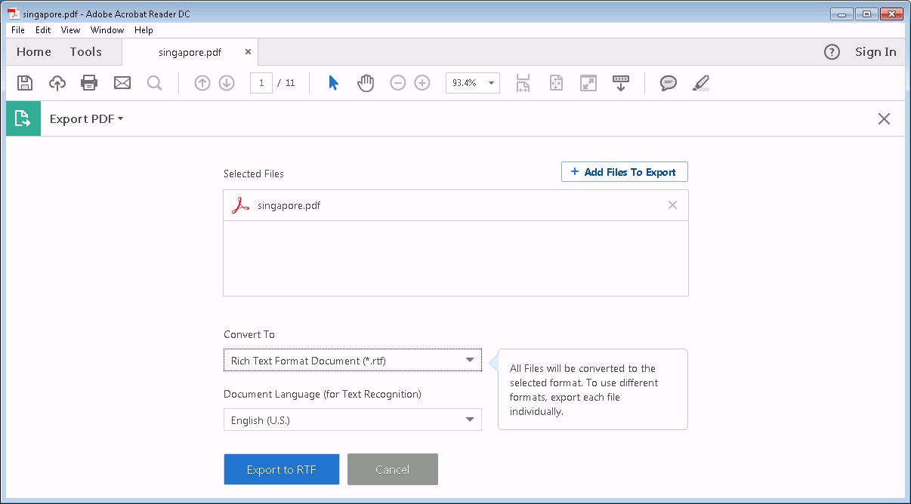Switch to the Tools tab
Screen dimensions: 911x504
(85, 51)
